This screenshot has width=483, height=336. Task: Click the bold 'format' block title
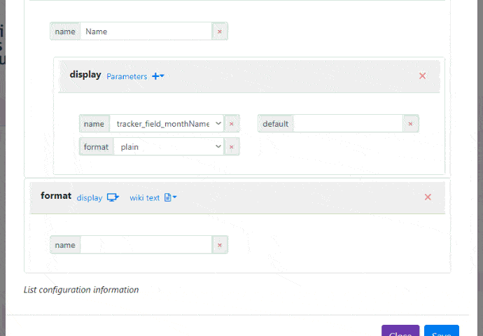[x=56, y=196]
